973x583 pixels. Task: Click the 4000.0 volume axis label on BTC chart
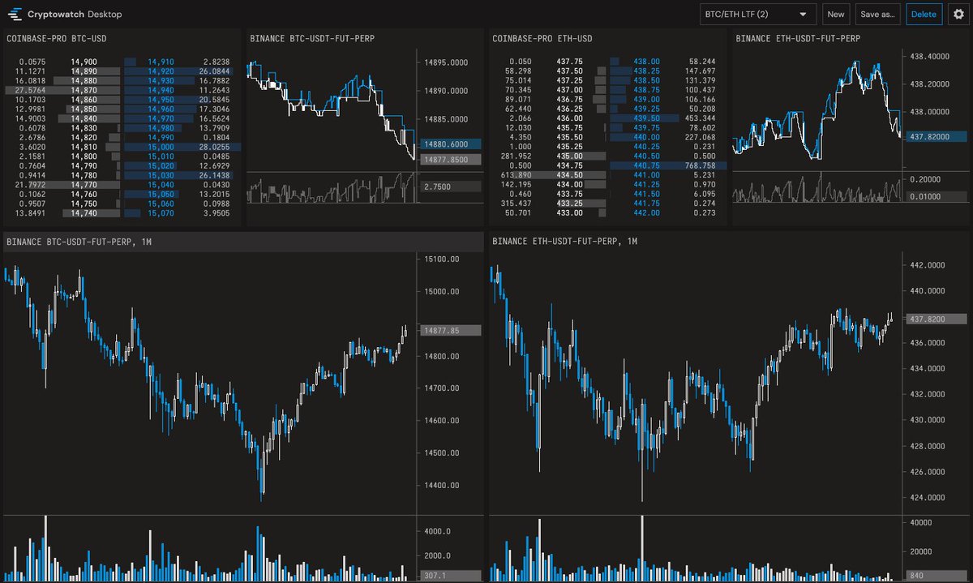click(439, 531)
